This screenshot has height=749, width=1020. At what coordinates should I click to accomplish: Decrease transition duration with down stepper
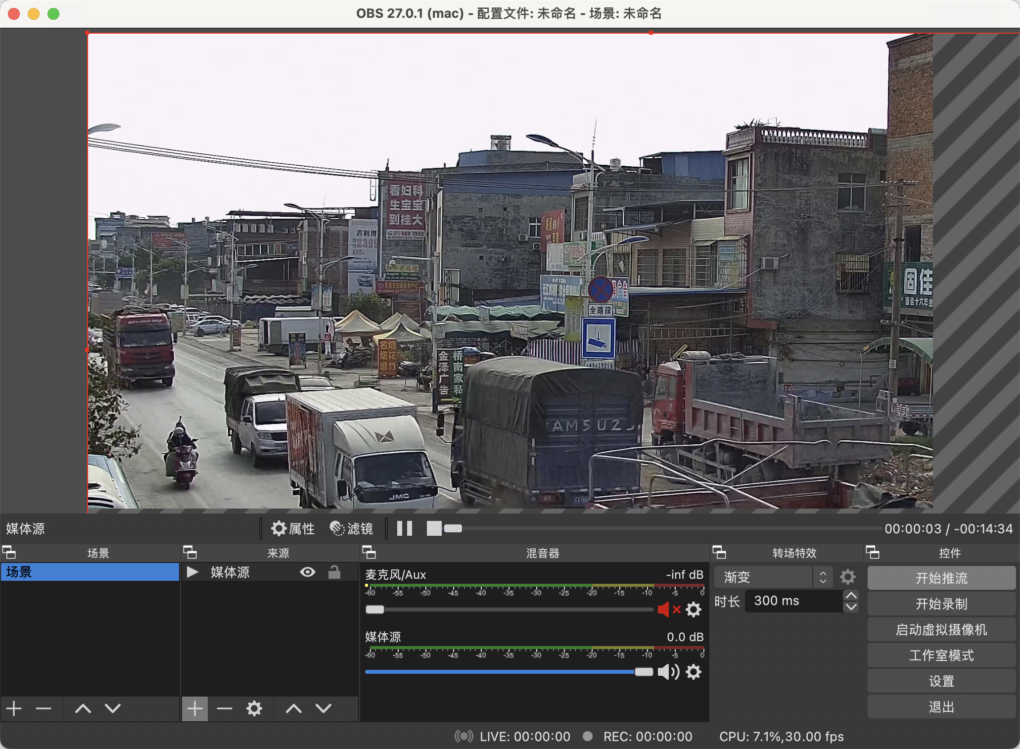click(x=851, y=607)
